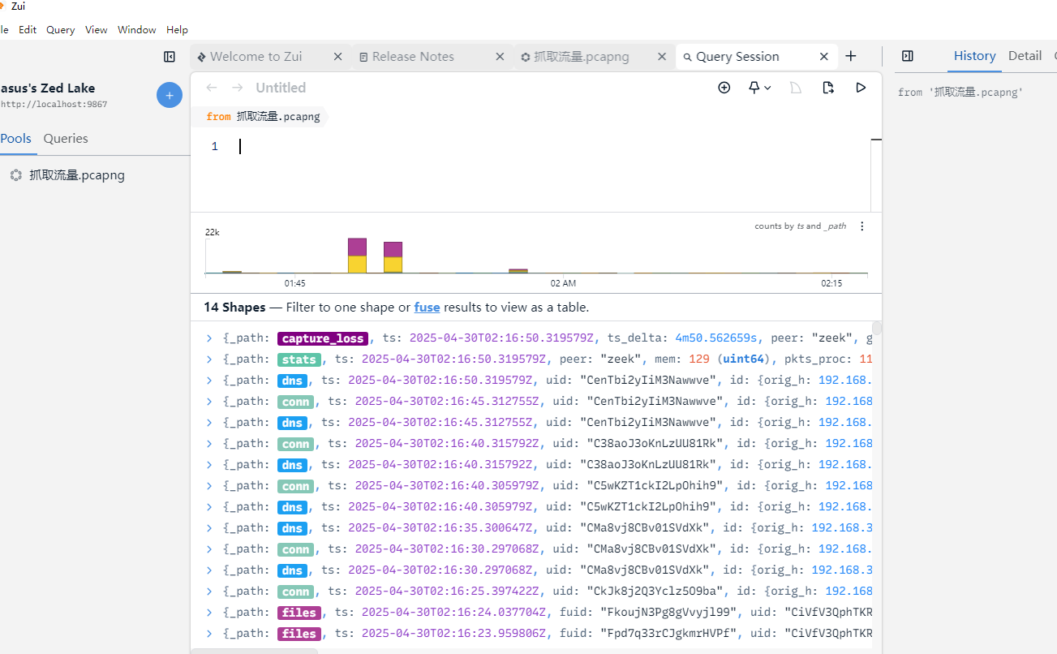Click the capture_loss path badge
This screenshot has height=654, width=1057.
pyautogui.click(x=323, y=338)
